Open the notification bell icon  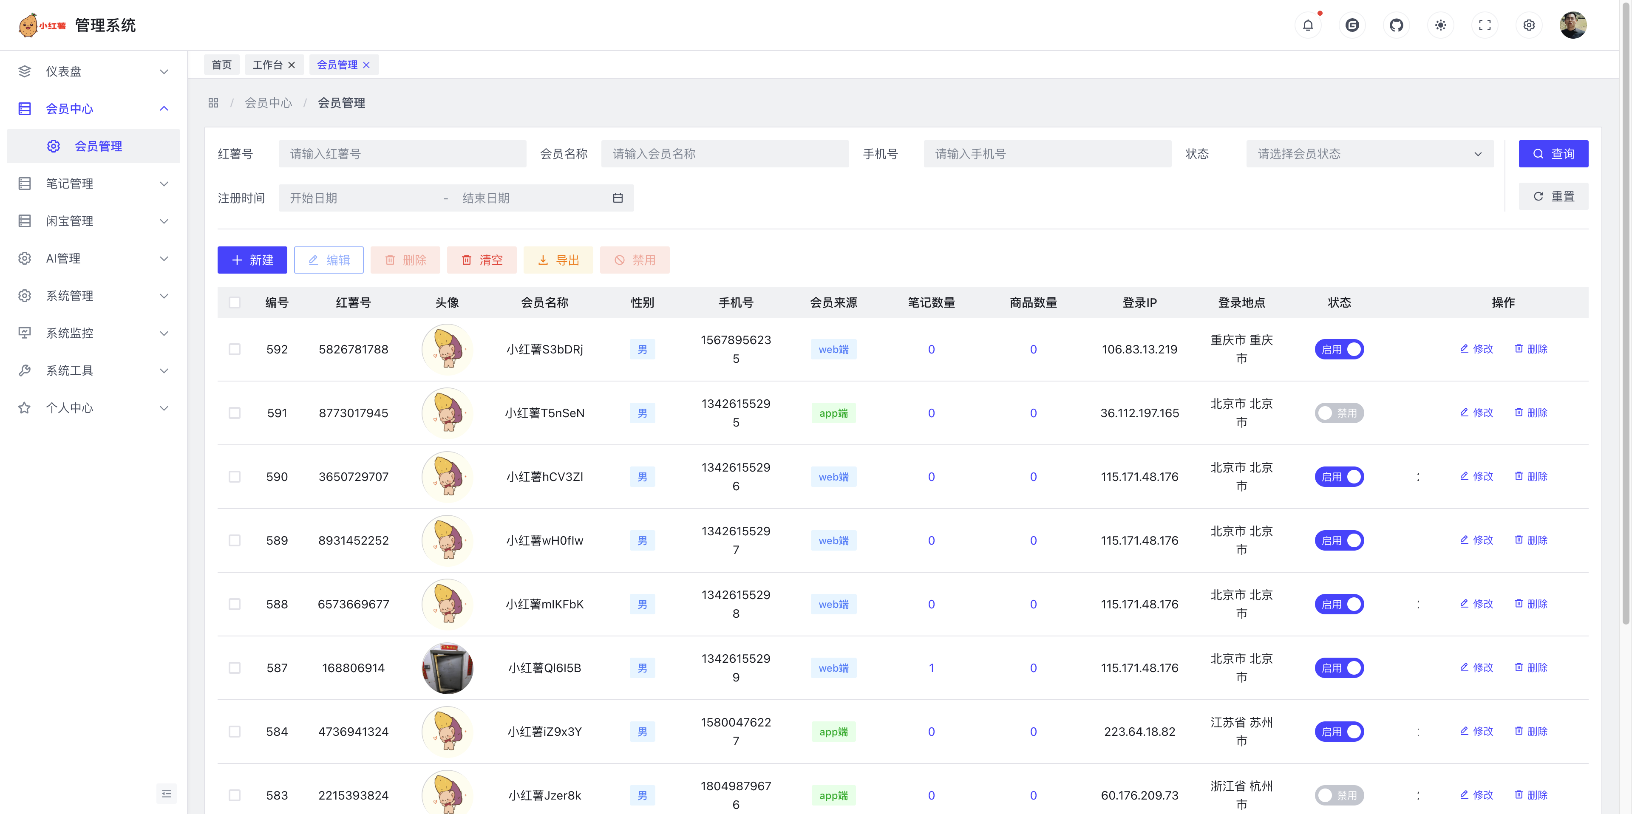tap(1308, 25)
